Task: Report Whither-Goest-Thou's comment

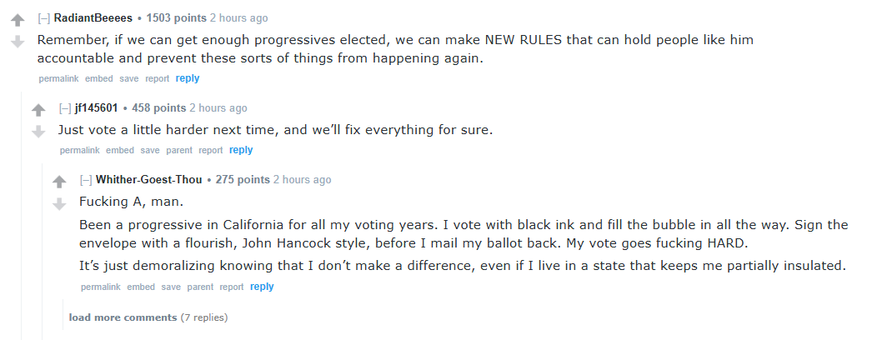Action: coord(232,287)
